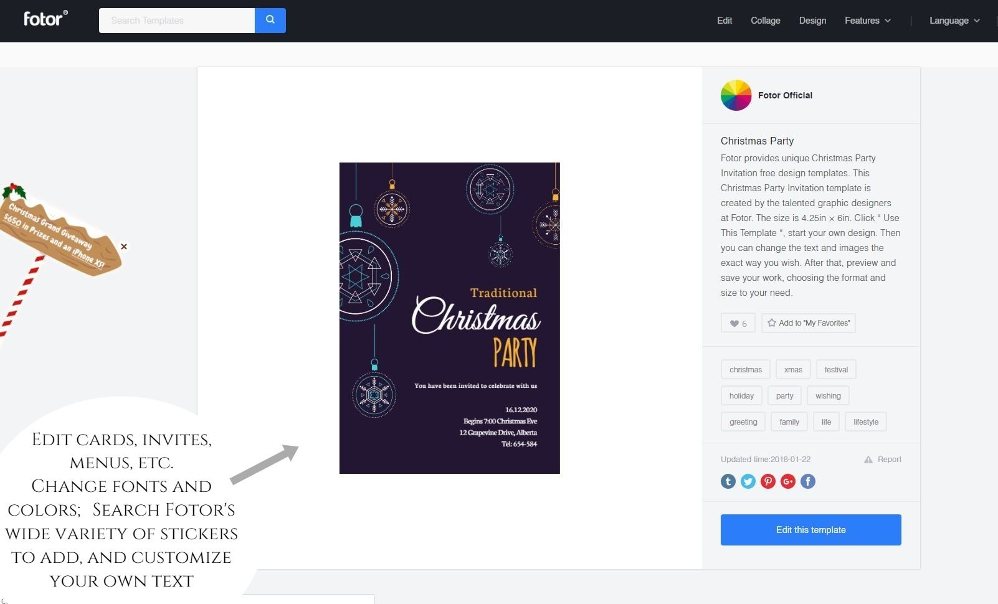Add to "My Favorites" star button
The image size is (998, 604).
tap(809, 323)
